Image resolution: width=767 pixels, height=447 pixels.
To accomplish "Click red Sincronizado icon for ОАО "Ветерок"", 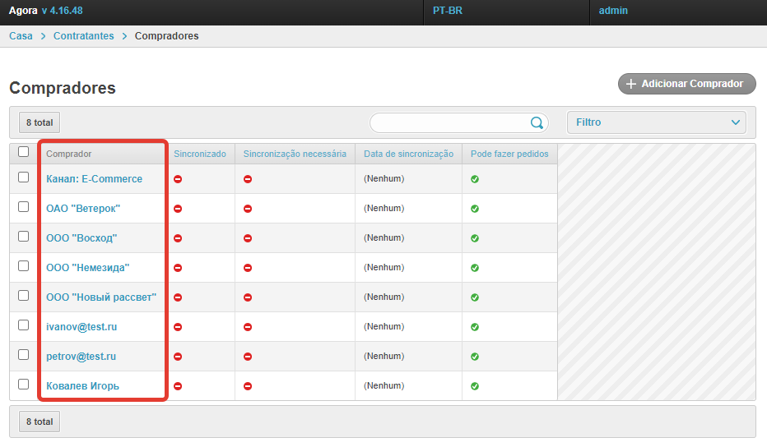I will [178, 209].
